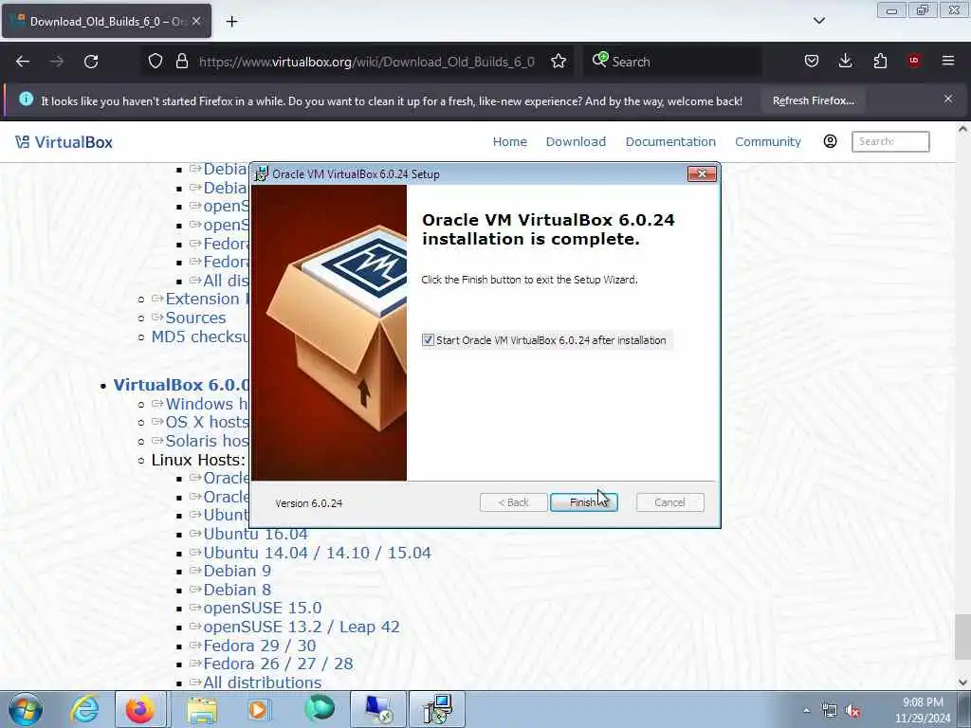Click the monitor-shaped taskbar icon
The height and width of the screenshot is (728, 971).
tap(378, 709)
